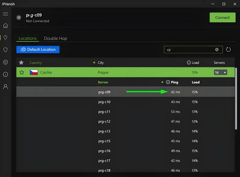Sort by City column
Screen dimensions: 240x177
[x=100, y=63]
